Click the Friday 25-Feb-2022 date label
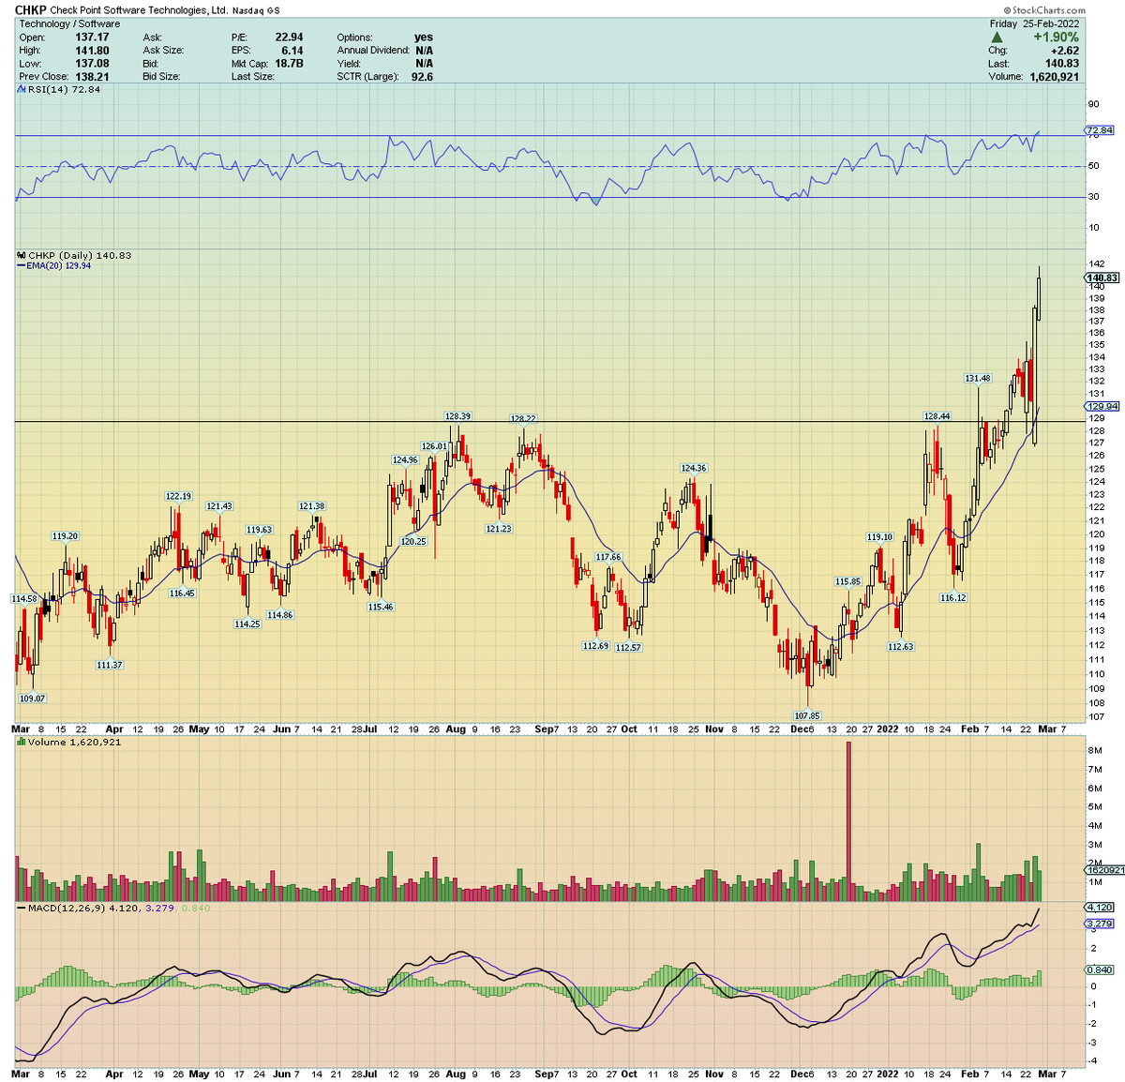The image size is (1125, 1082). pyautogui.click(x=1035, y=24)
